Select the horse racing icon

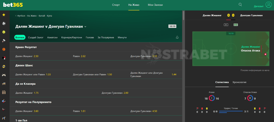[4, 84]
